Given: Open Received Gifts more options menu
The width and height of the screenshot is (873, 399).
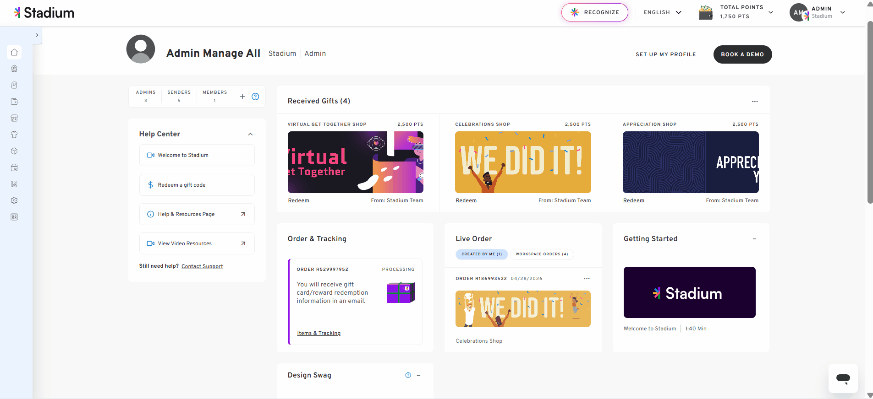Looking at the screenshot, I should [x=755, y=101].
